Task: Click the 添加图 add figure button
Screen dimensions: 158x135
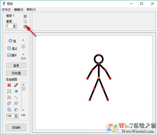Action: click(x=16, y=73)
